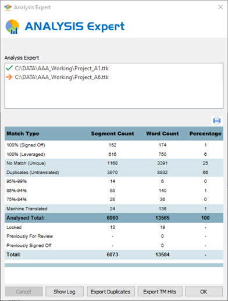The image size is (228, 301).
Task: Click word count 174 for Signed Off
Action: pyautogui.click(x=162, y=145)
